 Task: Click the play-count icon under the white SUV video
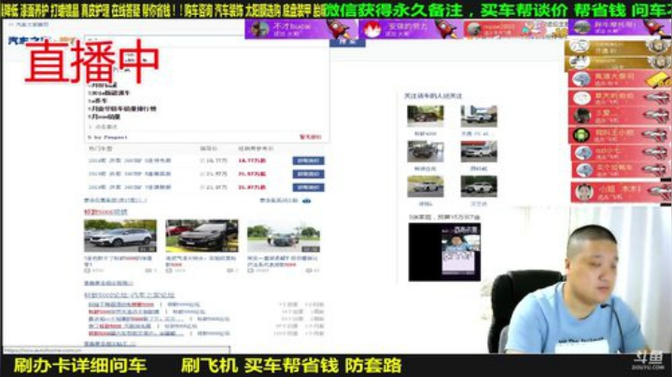click(87, 271)
